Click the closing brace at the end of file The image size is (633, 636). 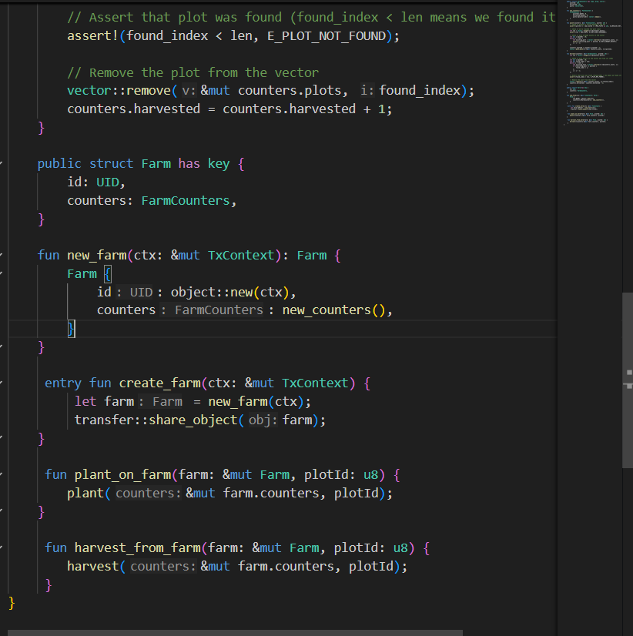tap(11, 604)
